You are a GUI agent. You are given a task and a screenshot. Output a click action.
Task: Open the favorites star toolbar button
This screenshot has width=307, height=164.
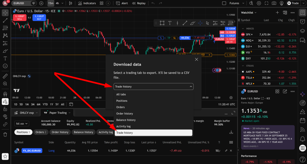[5, 157]
